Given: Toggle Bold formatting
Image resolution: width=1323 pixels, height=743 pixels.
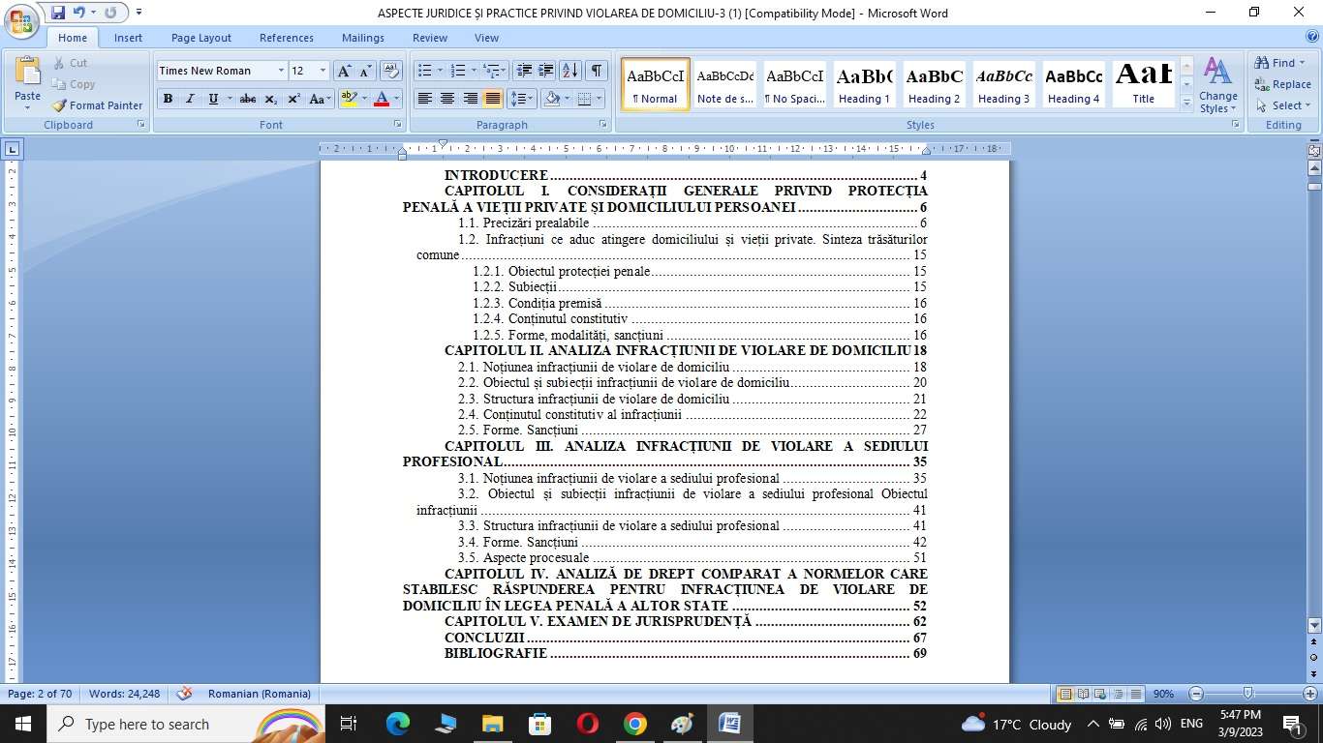Looking at the screenshot, I should [x=168, y=99].
